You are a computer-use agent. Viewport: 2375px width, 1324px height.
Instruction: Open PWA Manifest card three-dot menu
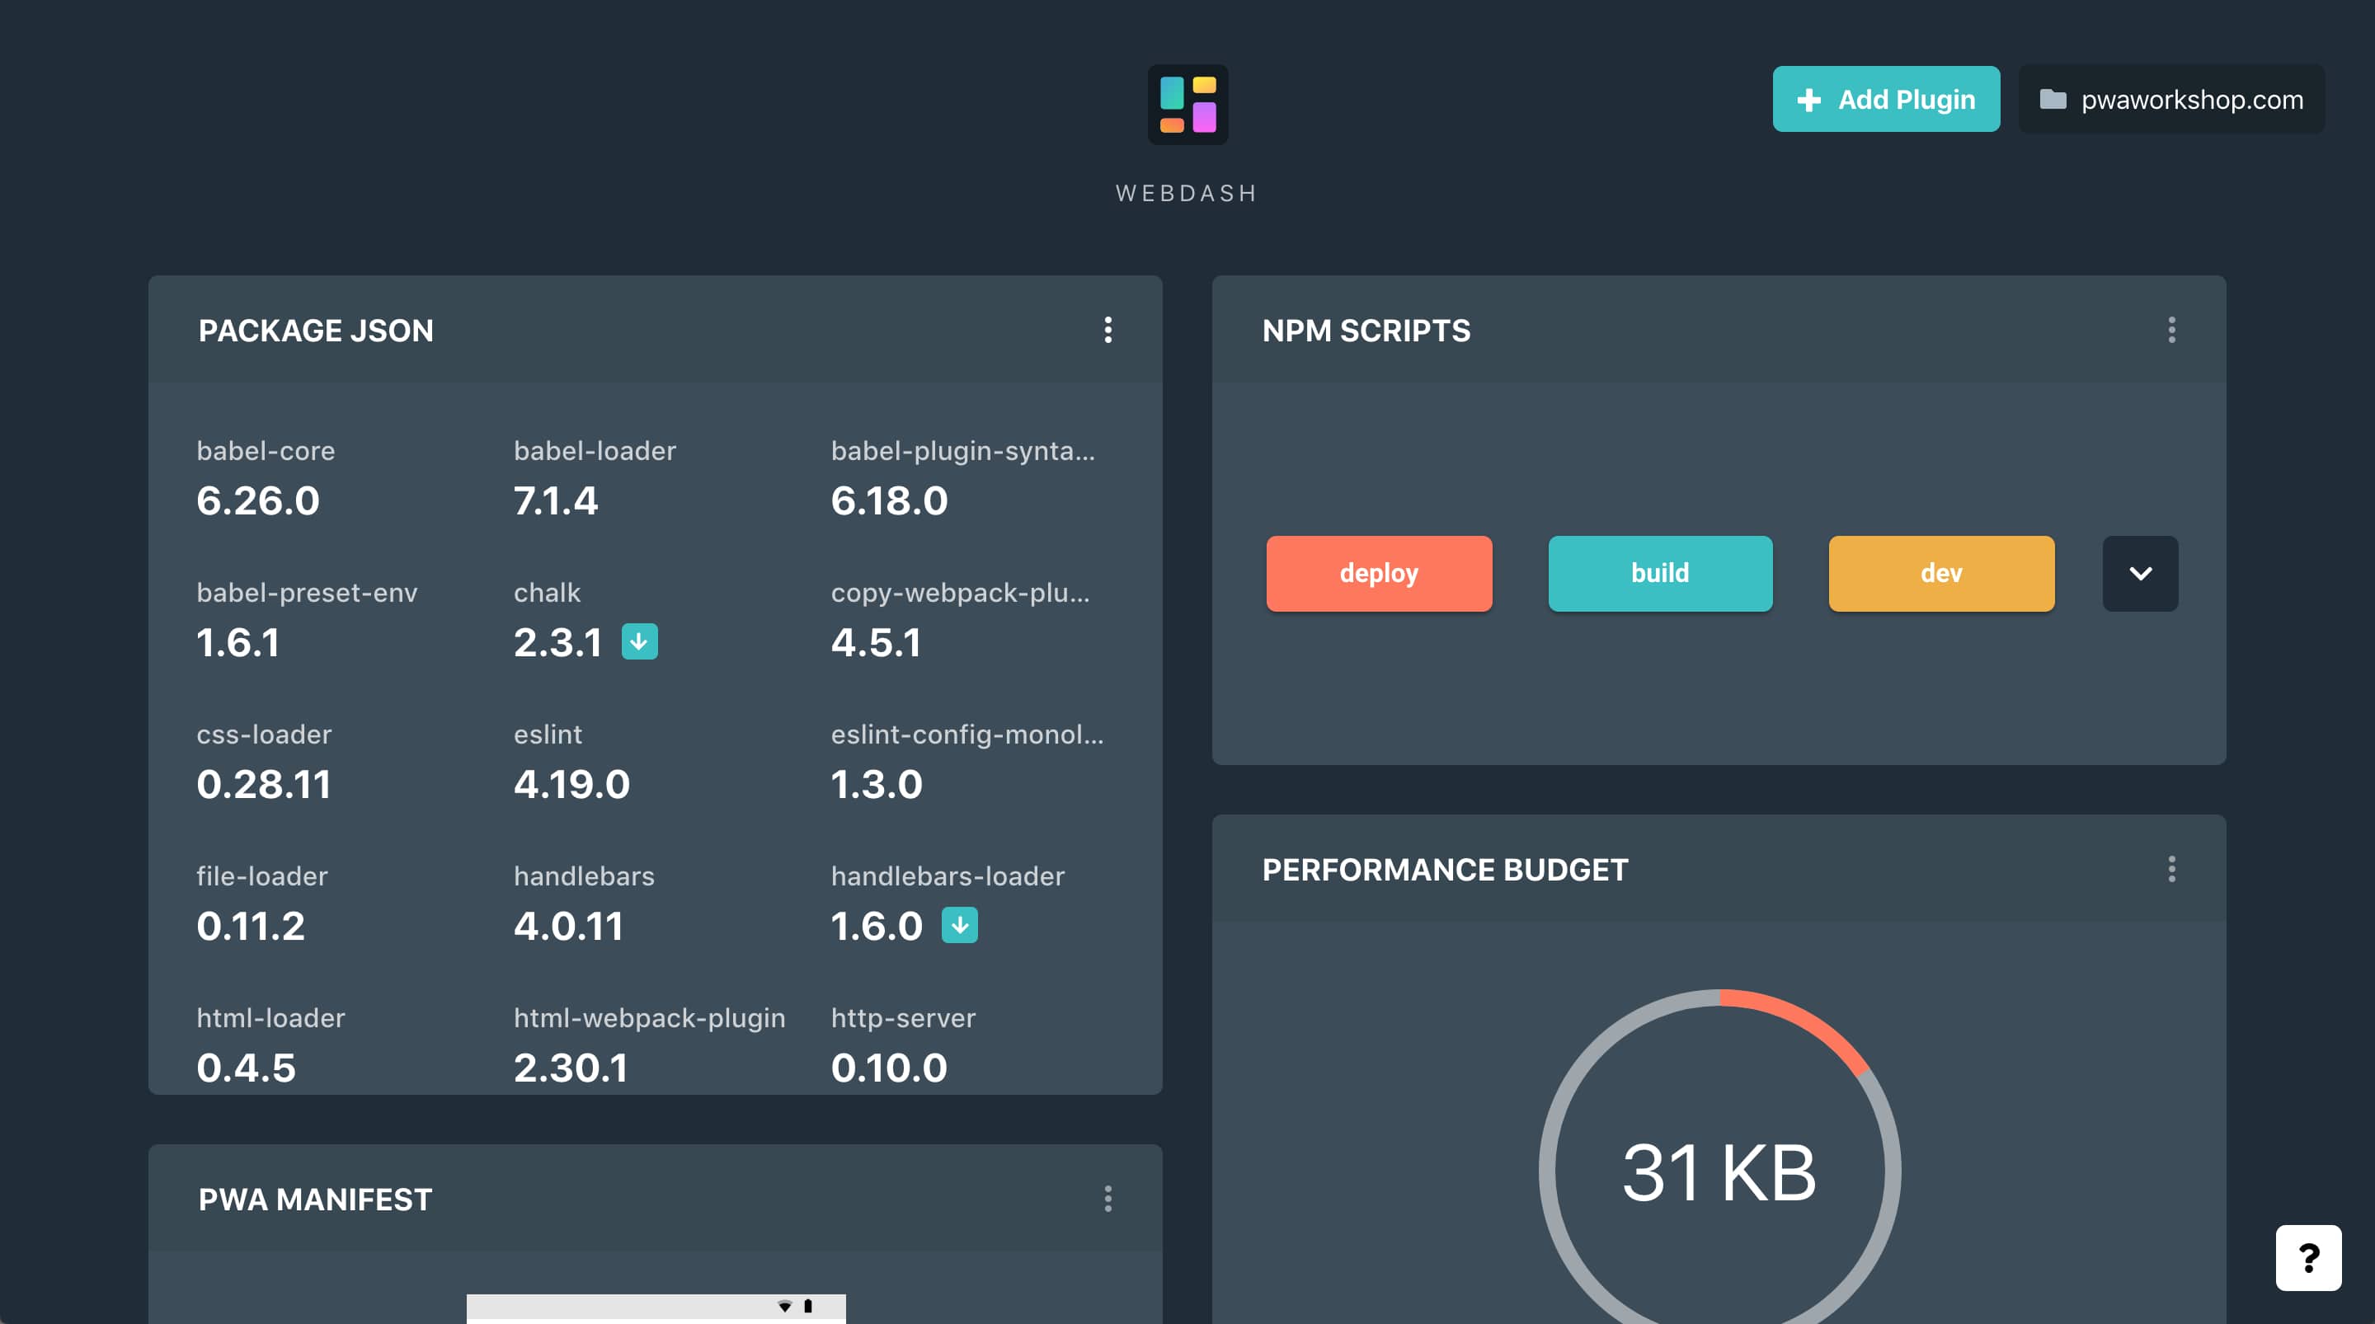point(1108,1199)
